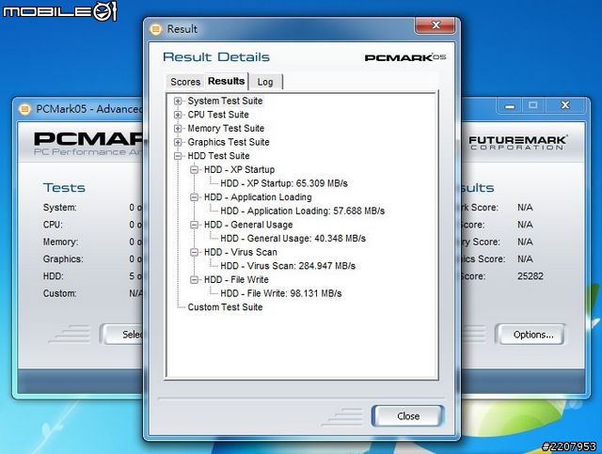
Task: Maximize the PCMark05 main window
Action: click(533, 105)
